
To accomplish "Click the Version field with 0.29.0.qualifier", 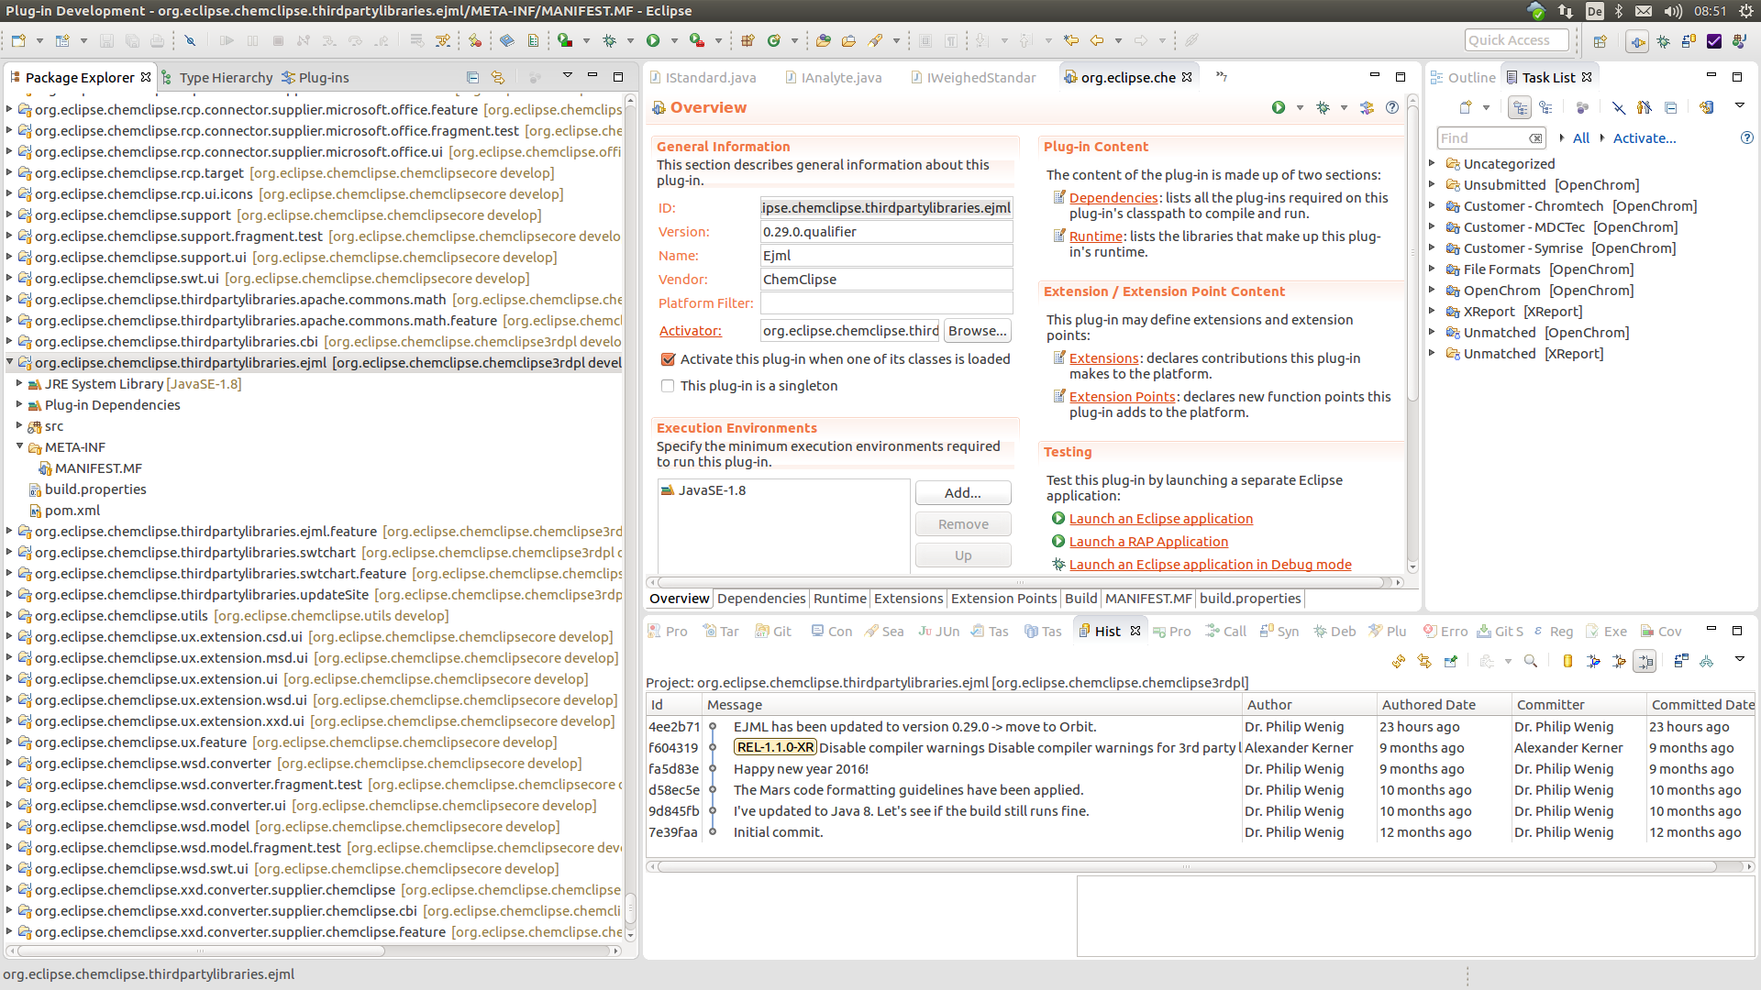I will [x=886, y=232].
